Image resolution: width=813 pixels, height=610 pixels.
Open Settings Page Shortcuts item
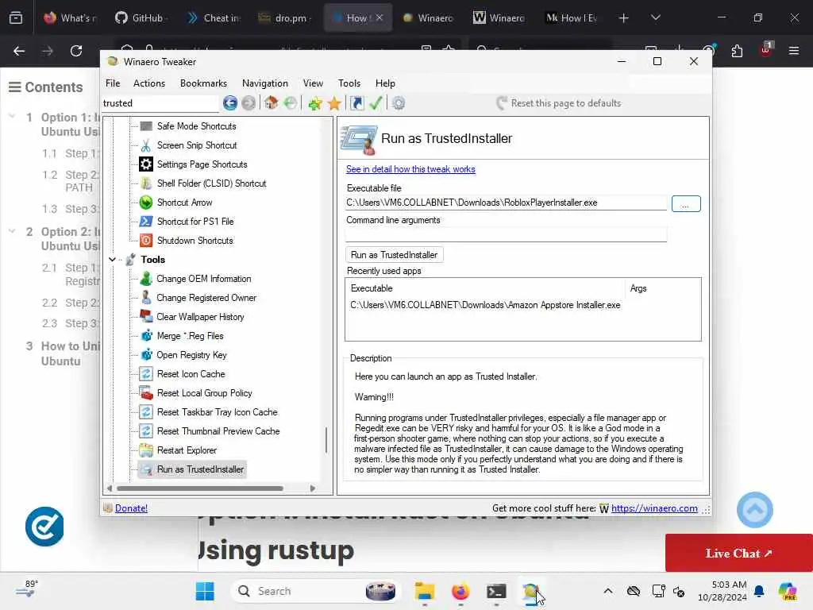tap(202, 164)
